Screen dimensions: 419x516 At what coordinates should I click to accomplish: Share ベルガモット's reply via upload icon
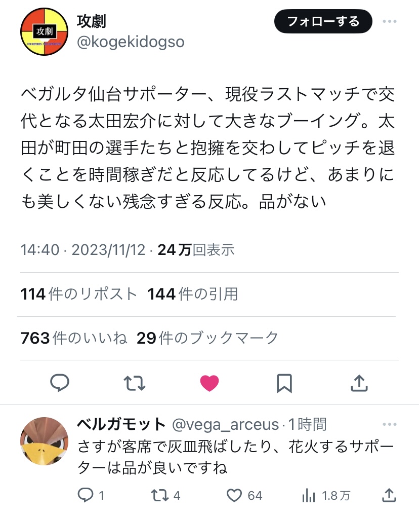tap(389, 495)
